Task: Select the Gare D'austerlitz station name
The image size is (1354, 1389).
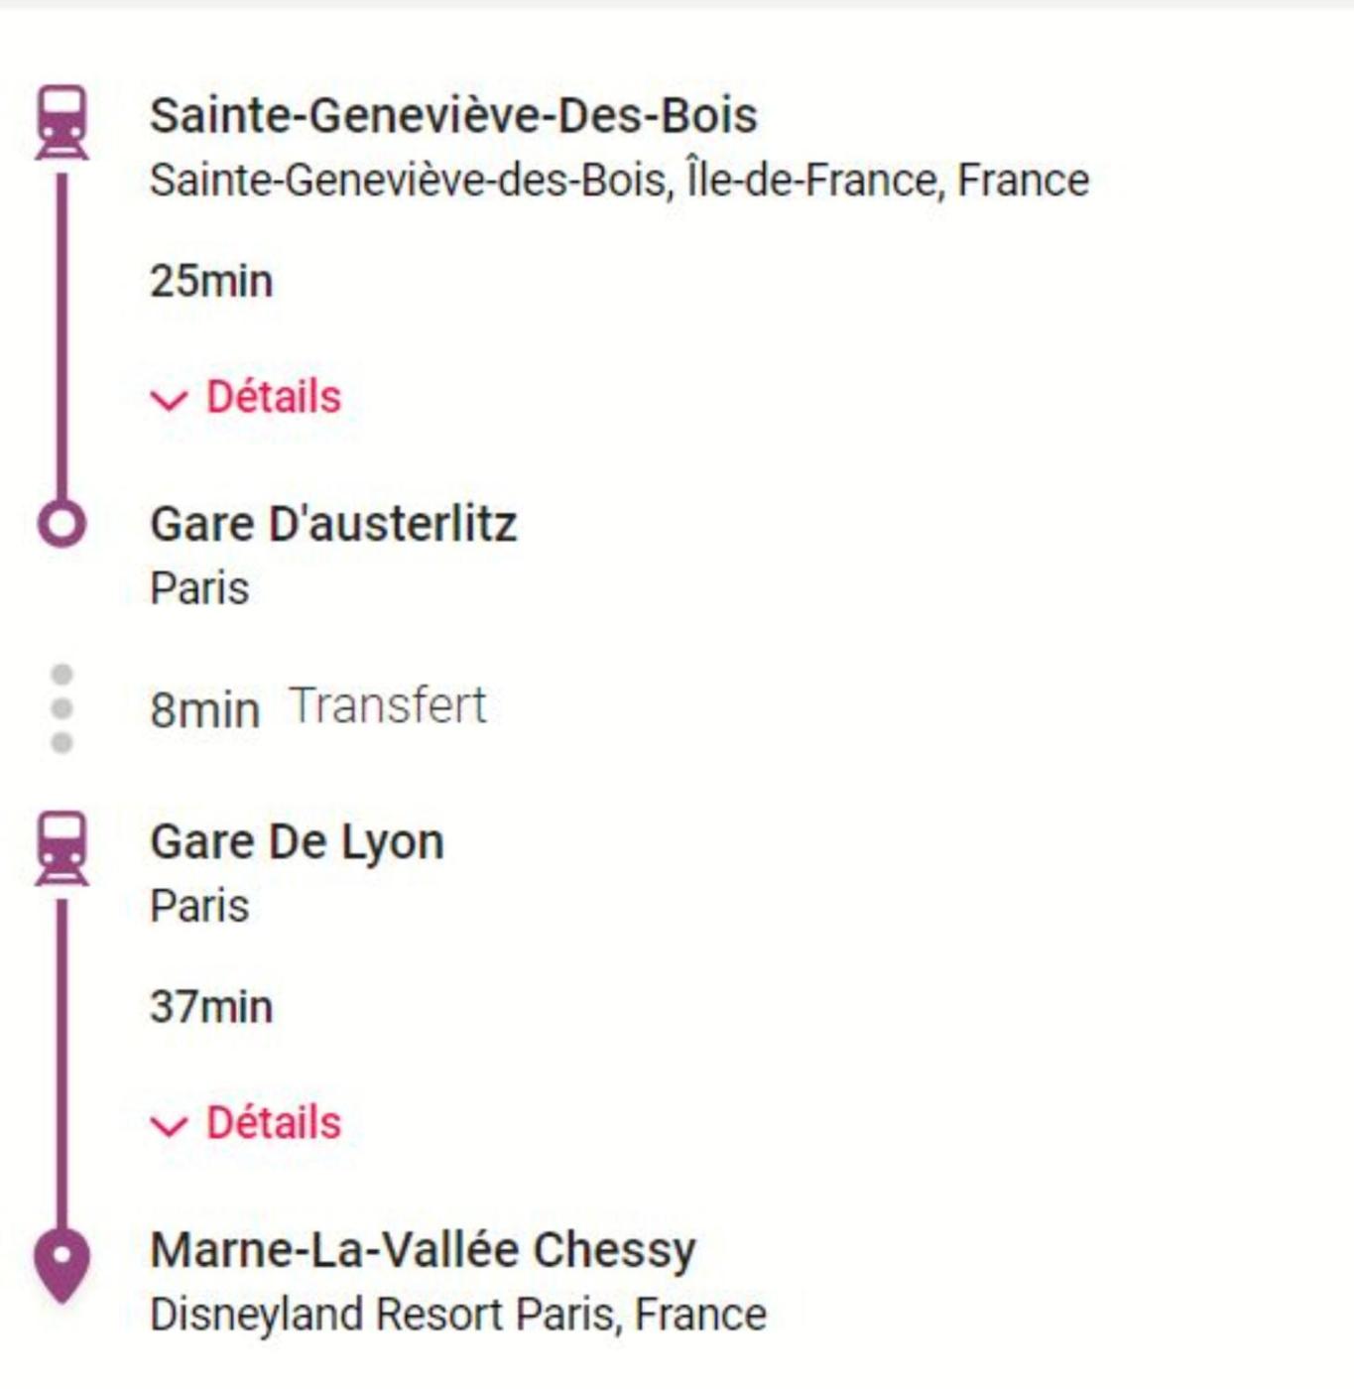Action: point(333,524)
